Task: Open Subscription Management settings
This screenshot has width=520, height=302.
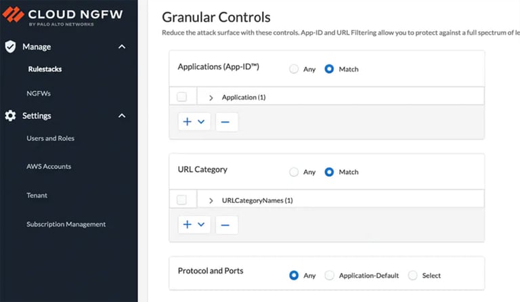Action: (66, 224)
